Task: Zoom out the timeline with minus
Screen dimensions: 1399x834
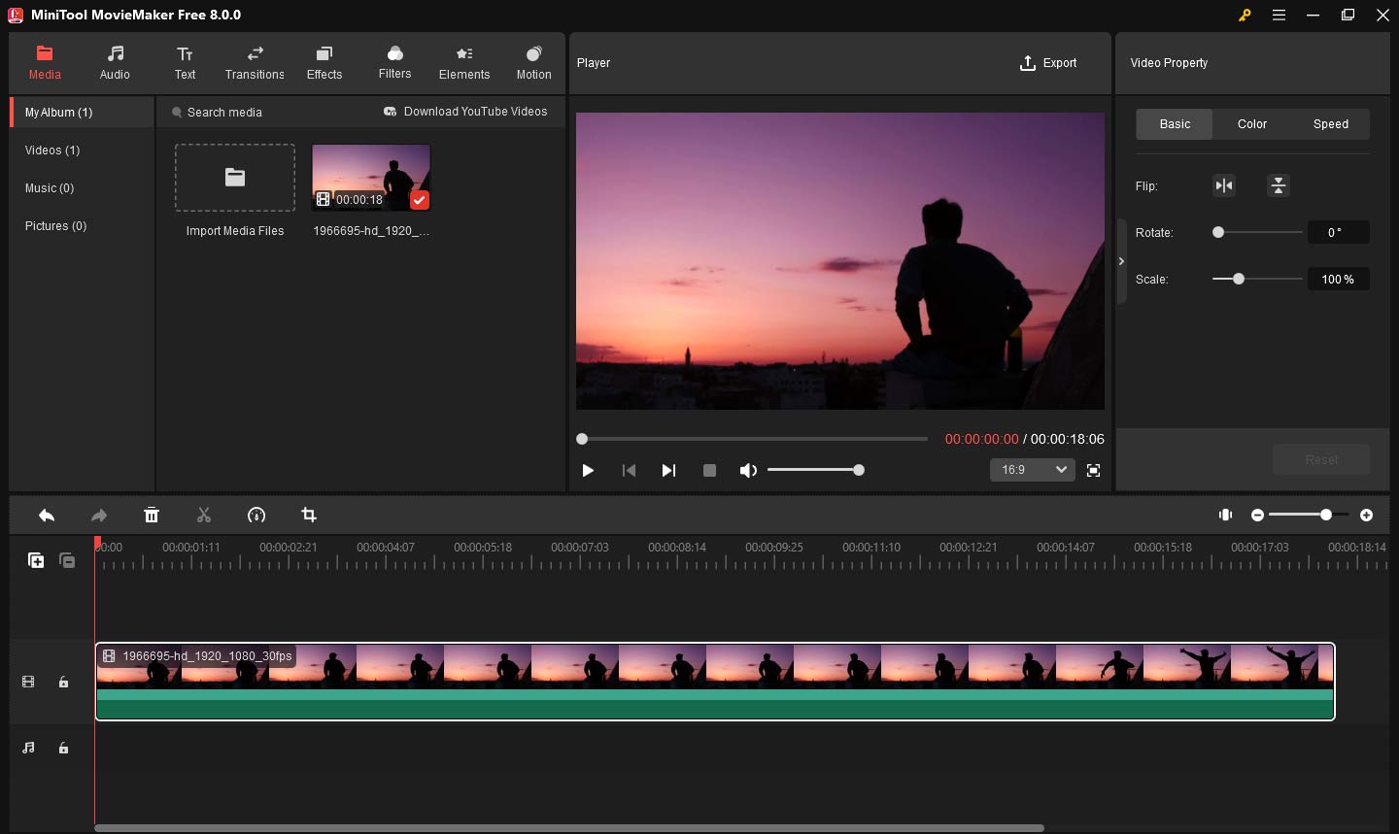Action: (x=1258, y=515)
